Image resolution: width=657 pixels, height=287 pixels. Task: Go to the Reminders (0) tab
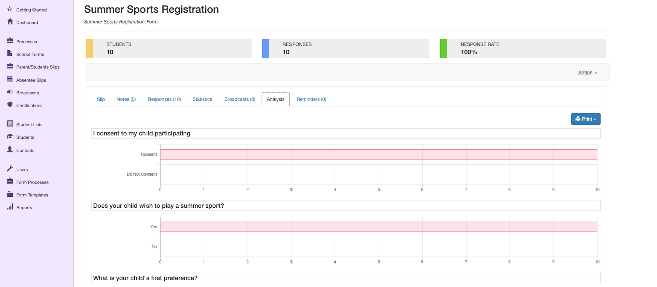[311, 99]
